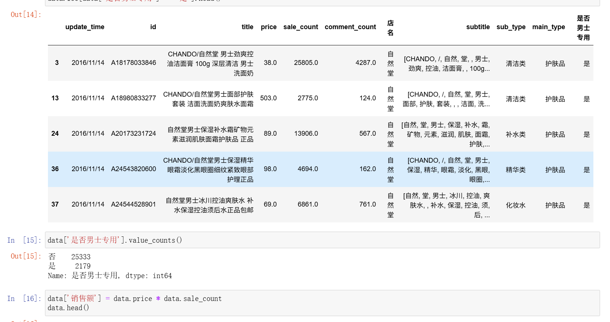Click the In [15] prompt label

(x=24, y=240)
